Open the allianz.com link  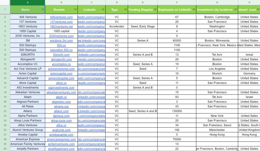pos(61,111)
